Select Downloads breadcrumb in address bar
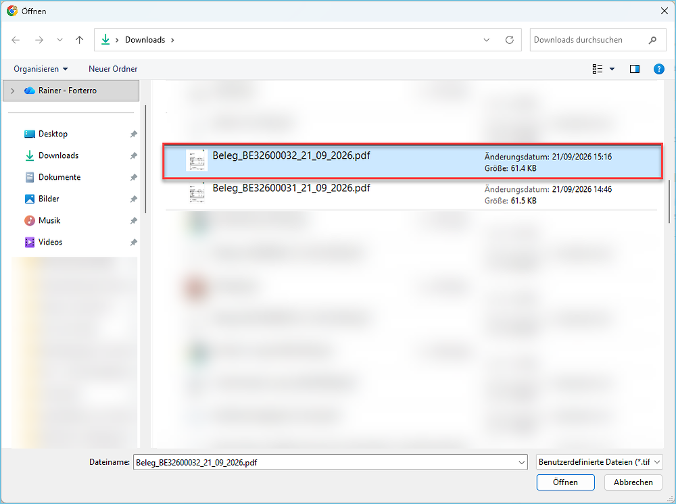 coord(145,40)
